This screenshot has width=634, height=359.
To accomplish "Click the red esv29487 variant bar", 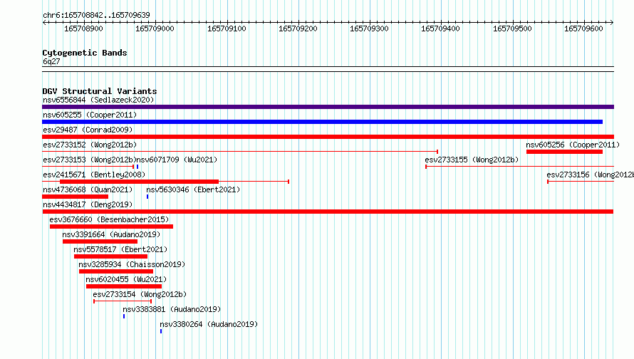I will [x=328, y=137].
